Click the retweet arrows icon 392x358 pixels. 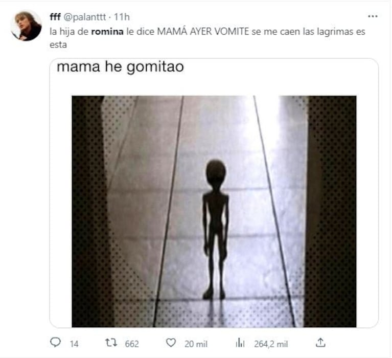click(111, 343)
